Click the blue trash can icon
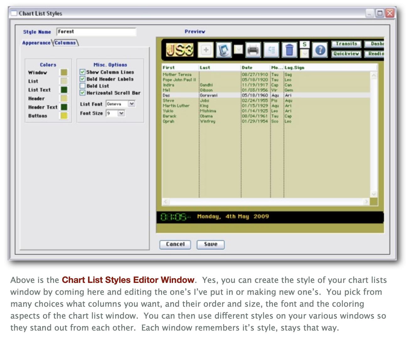The height and width of the screenshot is (345, 412). (289, 50)
